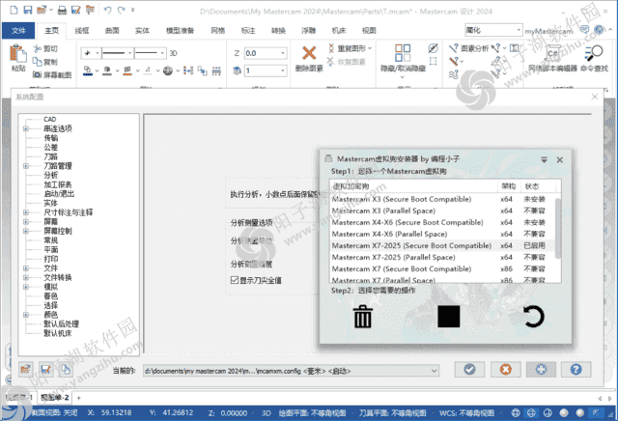Click the copy config pages icon at dialog bottom
The image size is (618, 421).
66,370
